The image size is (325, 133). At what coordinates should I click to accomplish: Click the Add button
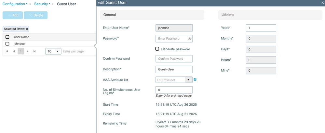pos(13,15)
